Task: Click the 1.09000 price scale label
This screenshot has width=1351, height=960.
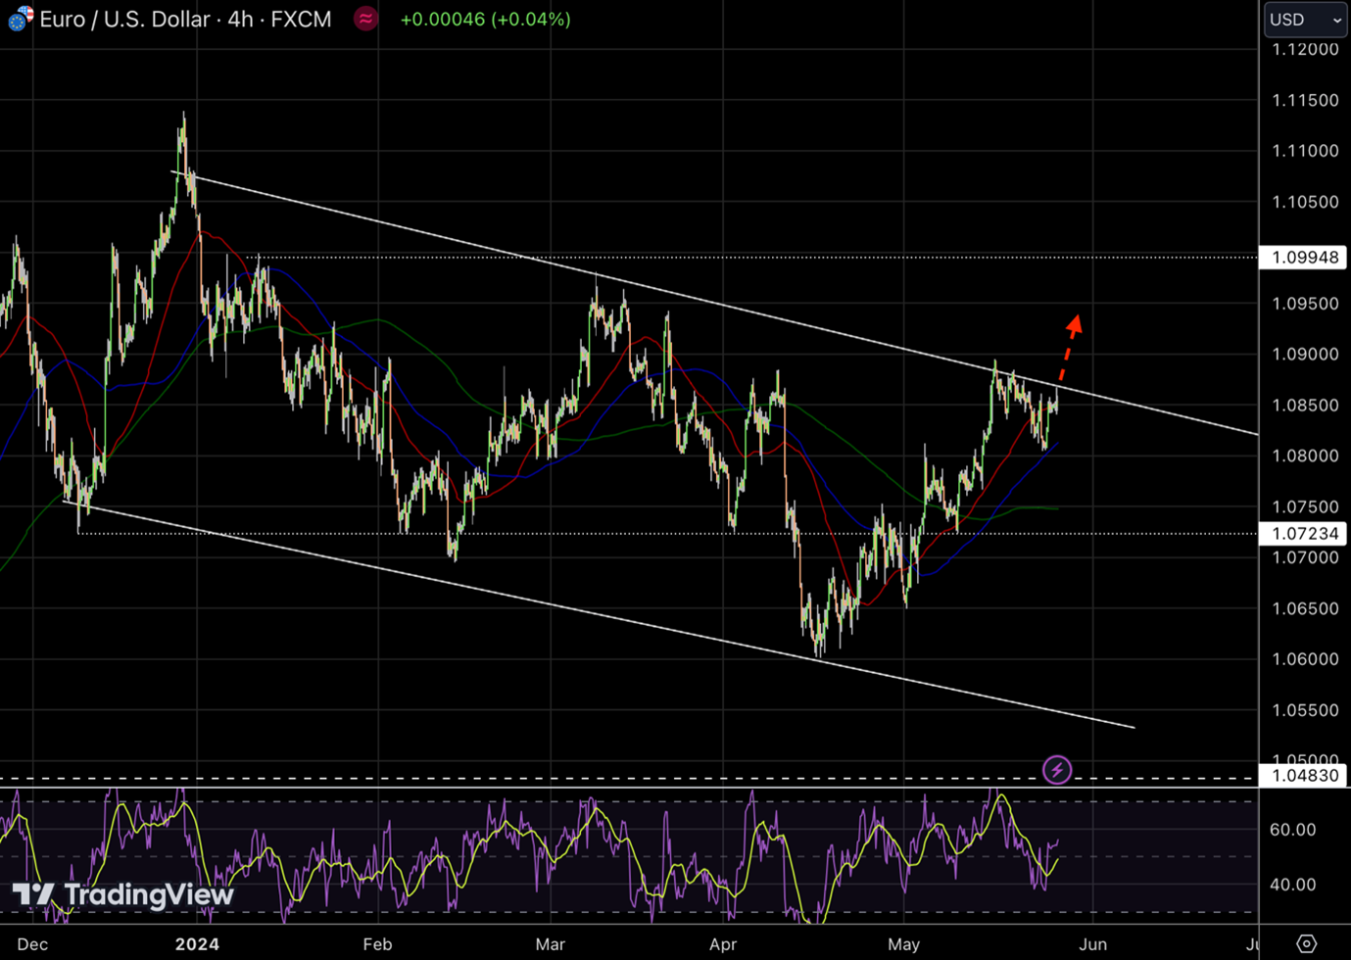Action: [x=1305, y=355]
